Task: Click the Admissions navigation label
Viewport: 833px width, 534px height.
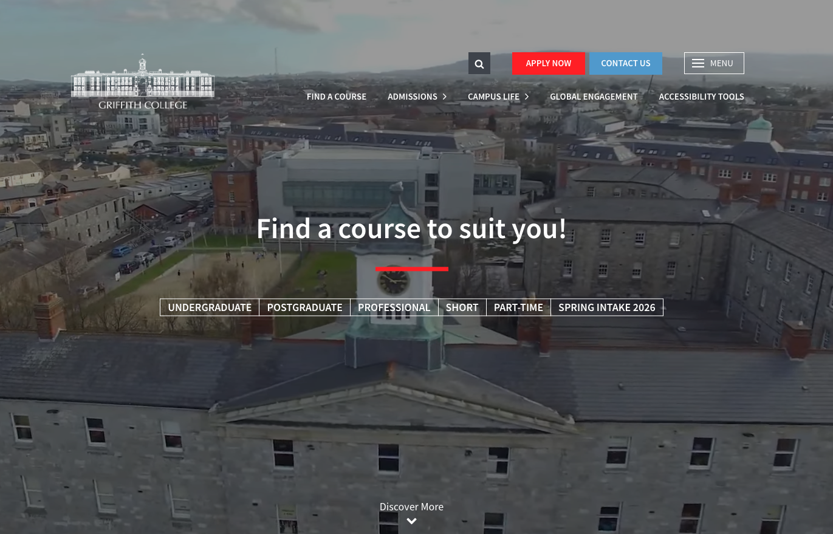Action: click(x=412, y=97)
